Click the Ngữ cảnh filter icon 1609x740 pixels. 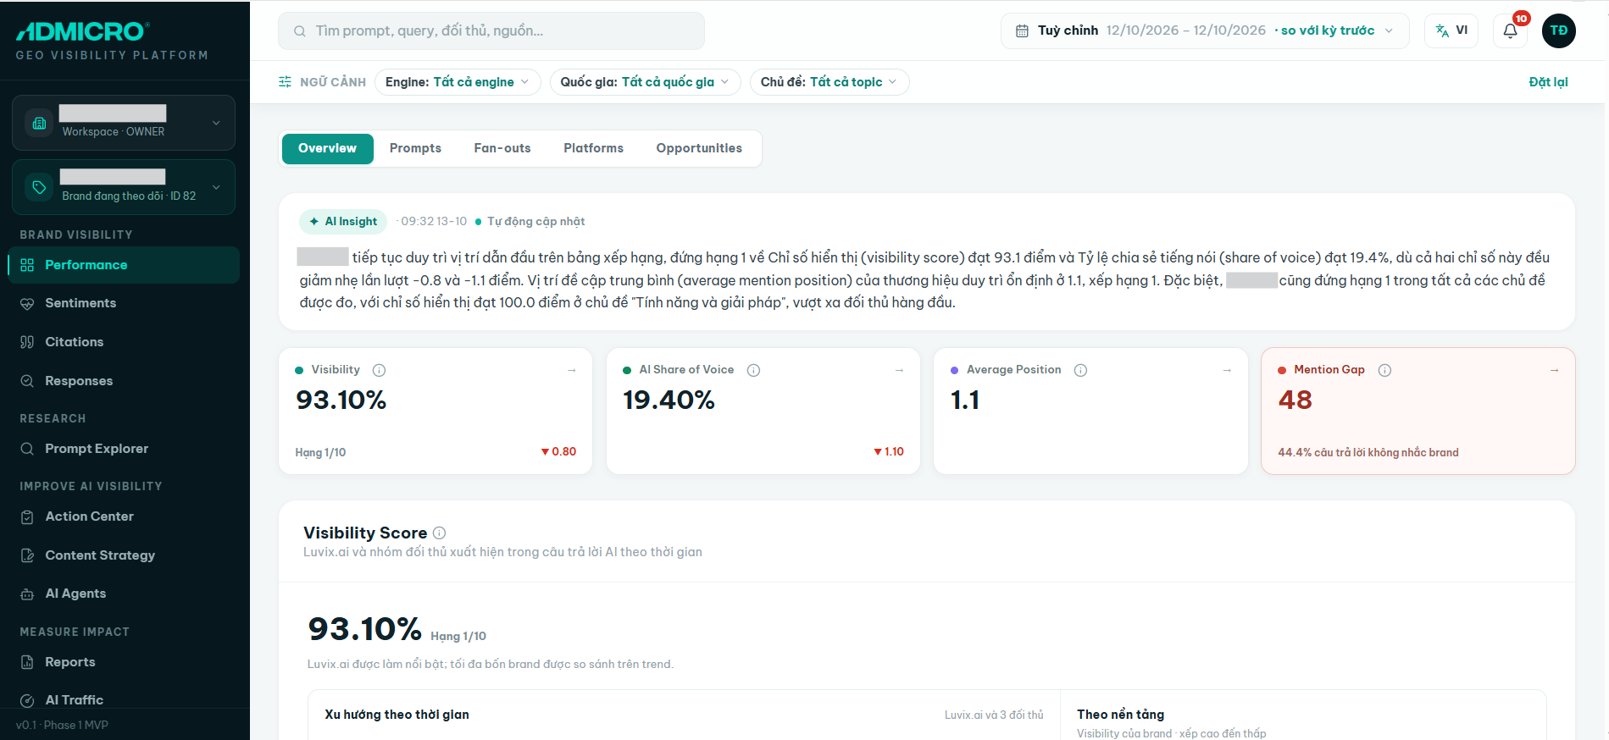[285, 82]
